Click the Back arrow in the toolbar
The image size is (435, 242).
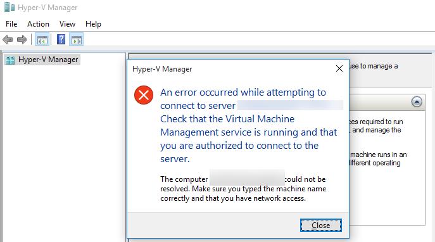[8, 40]
